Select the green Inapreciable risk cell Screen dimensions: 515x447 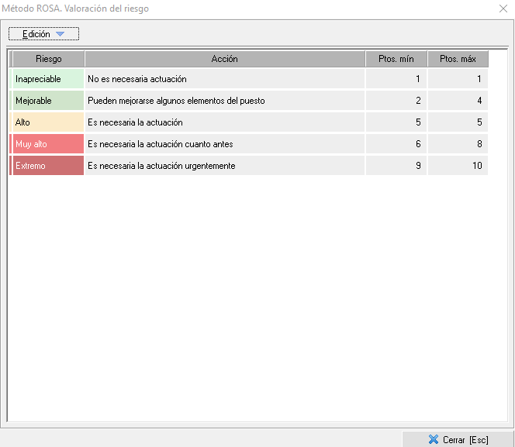[48, 79]
